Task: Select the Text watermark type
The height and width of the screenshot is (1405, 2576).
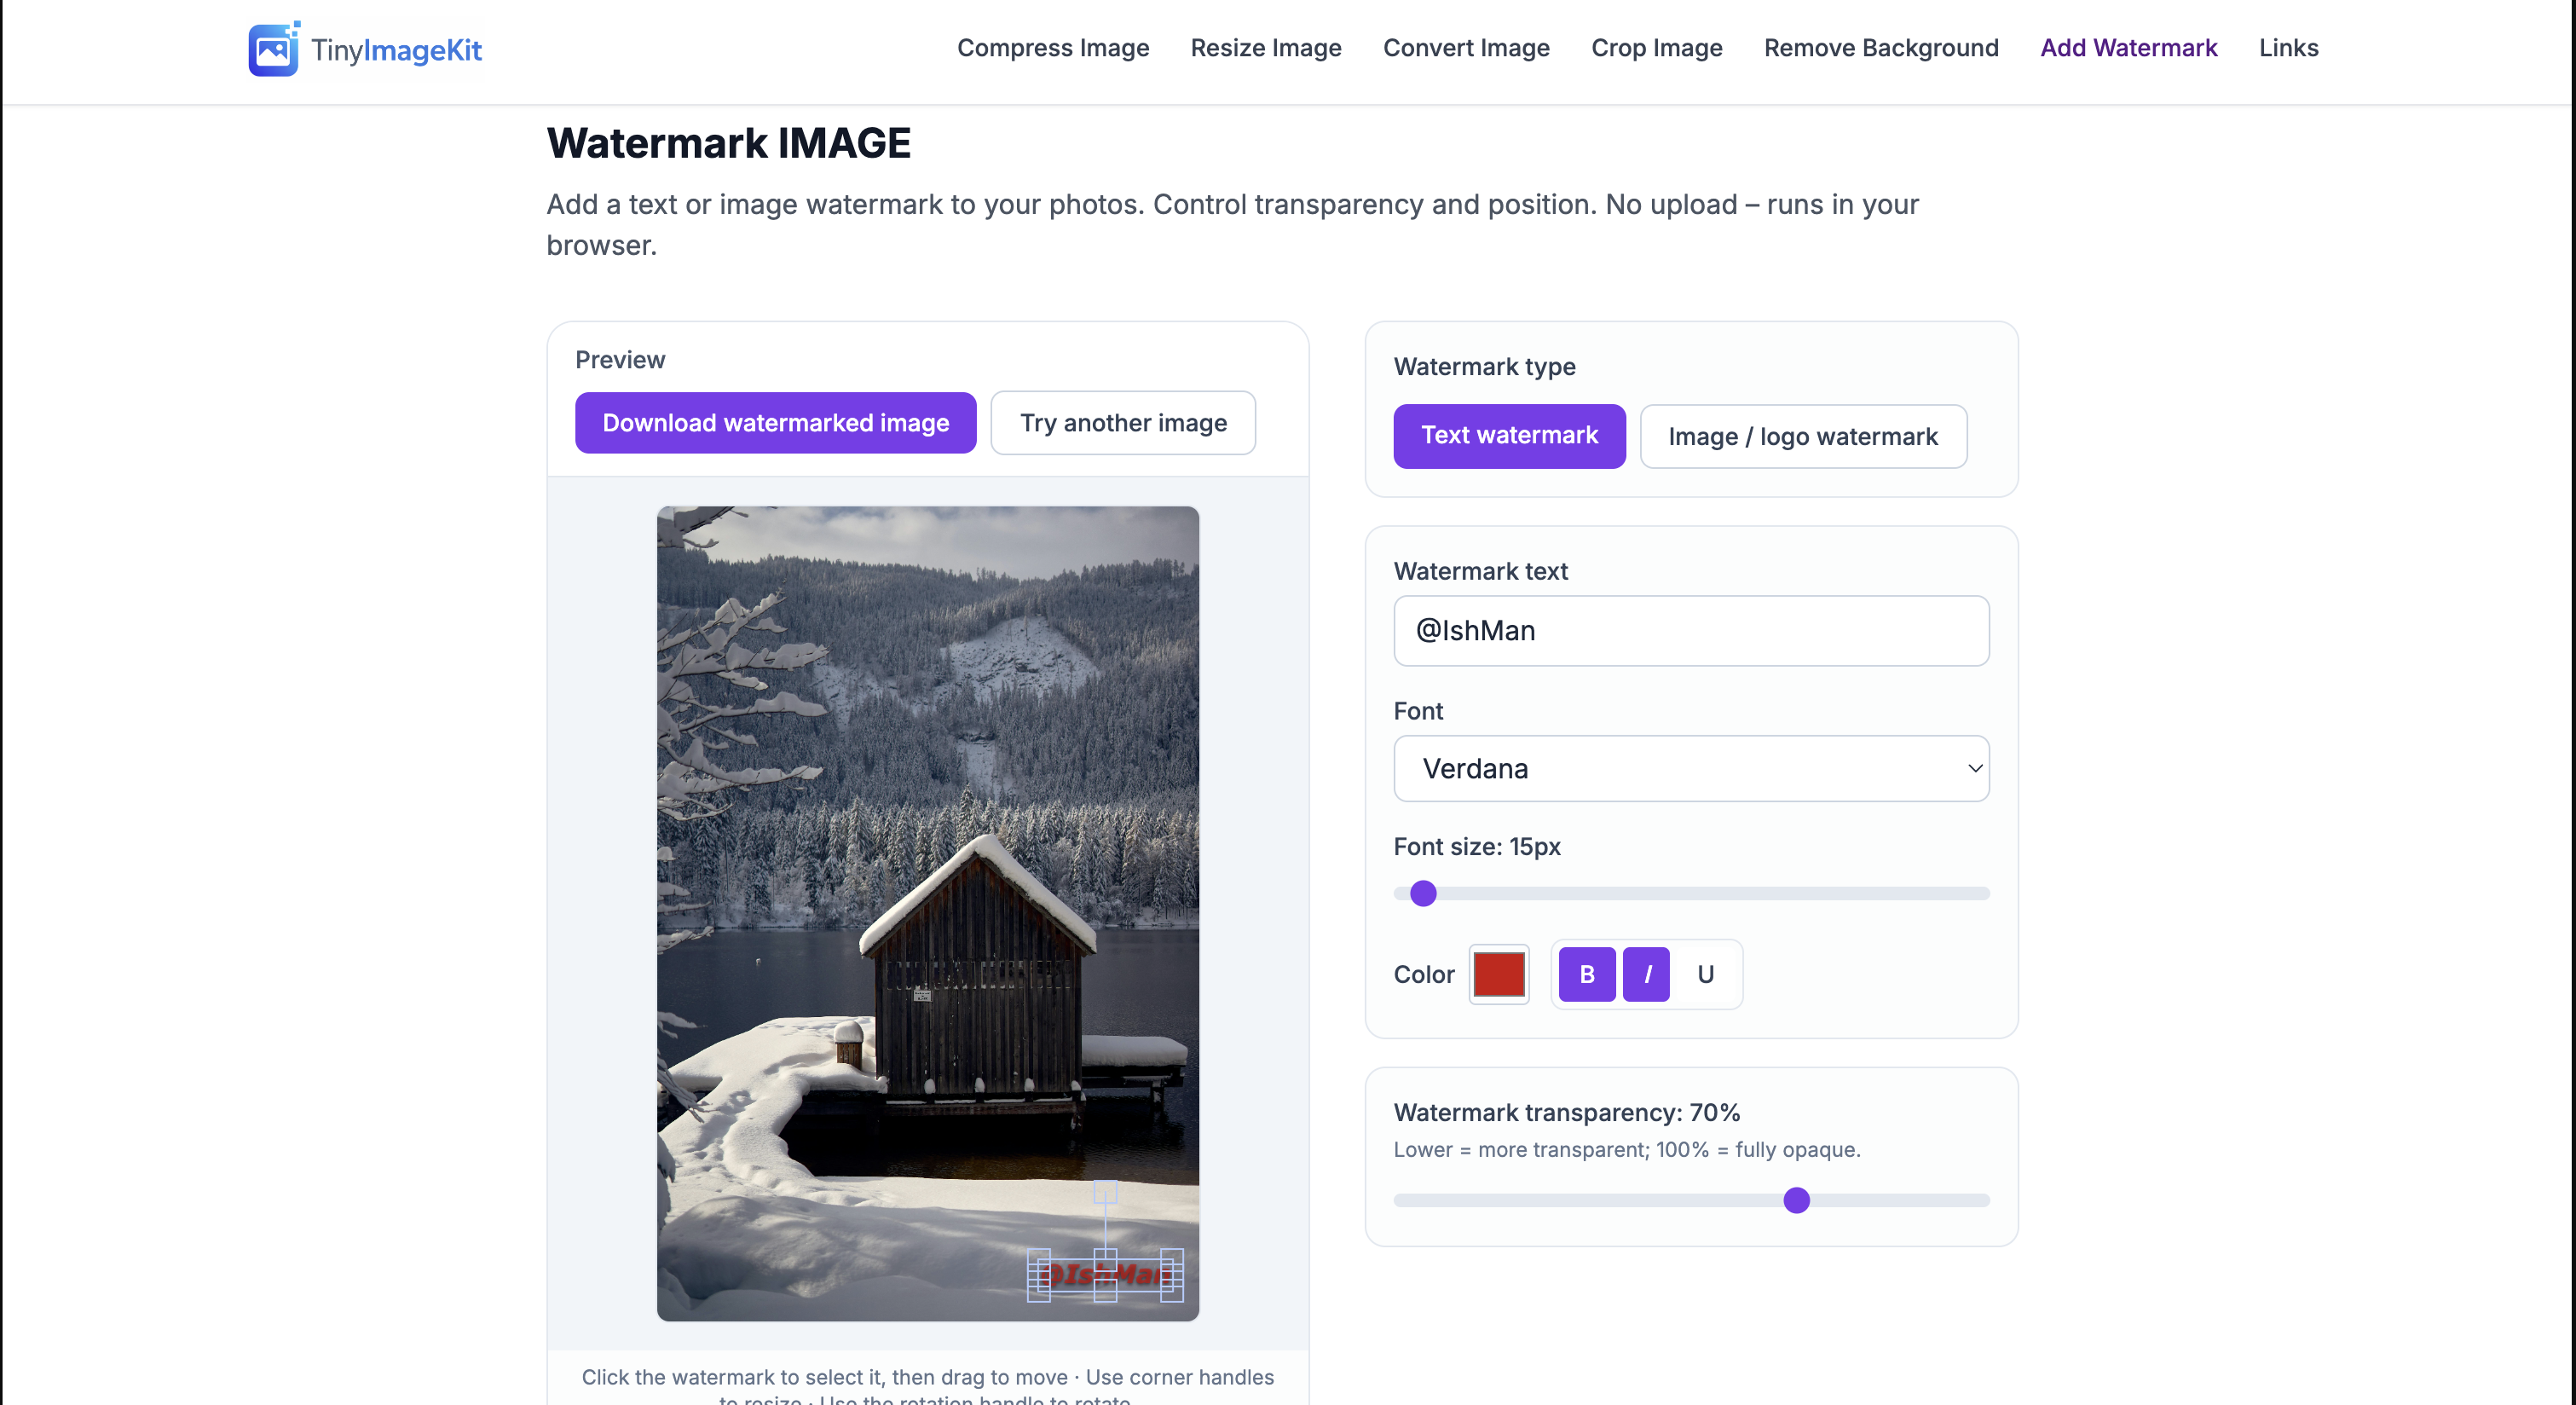Action: (x=1509, y=436)
